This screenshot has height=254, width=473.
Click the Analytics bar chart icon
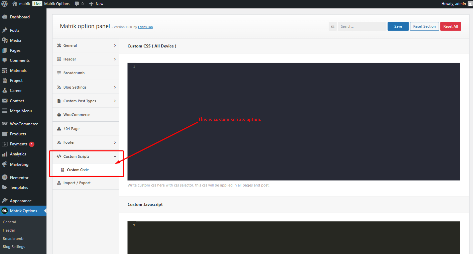click(x=5, y=154)
